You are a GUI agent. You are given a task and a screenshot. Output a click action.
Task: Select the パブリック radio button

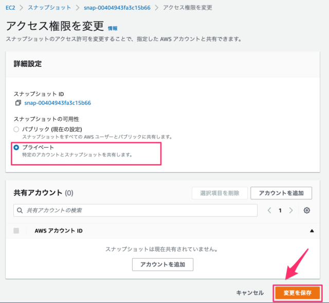click(x=16, y=129)
